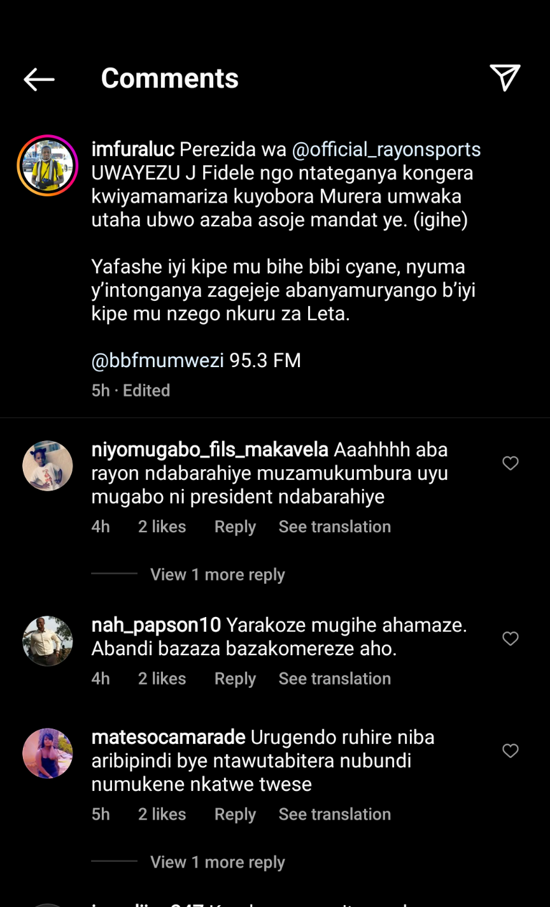The height and width of the screenshot is (907, 550).
Task: View likes on niyomugabo_fils_makavela's comment
Action: tap(162, 526)
